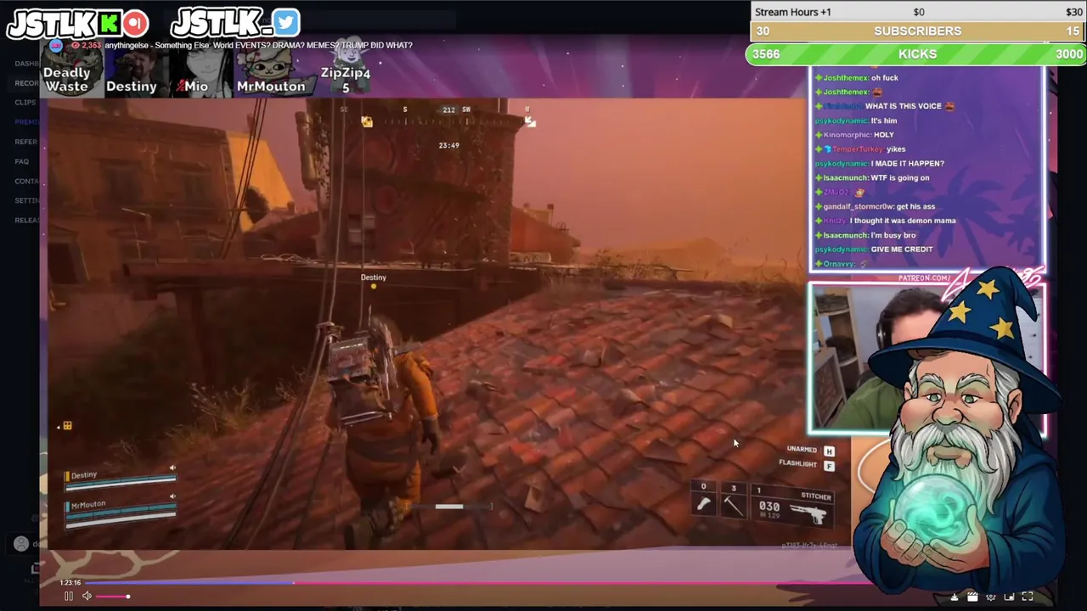
Task: Click chat message 'WHAT IS THIS VOICE'
Action: (x=903, y=106)
